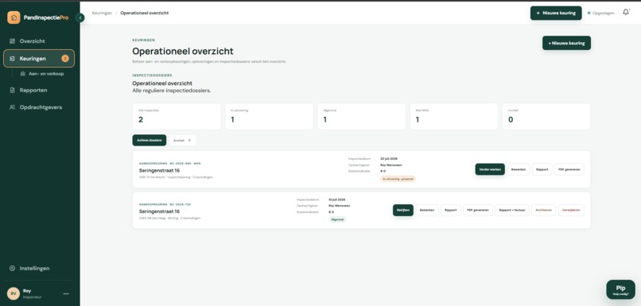Click the page-level + Nieuwe keuring button
The height and width of the screenshot is (306, 641).
pyautogui.click(x=566, y=43)
